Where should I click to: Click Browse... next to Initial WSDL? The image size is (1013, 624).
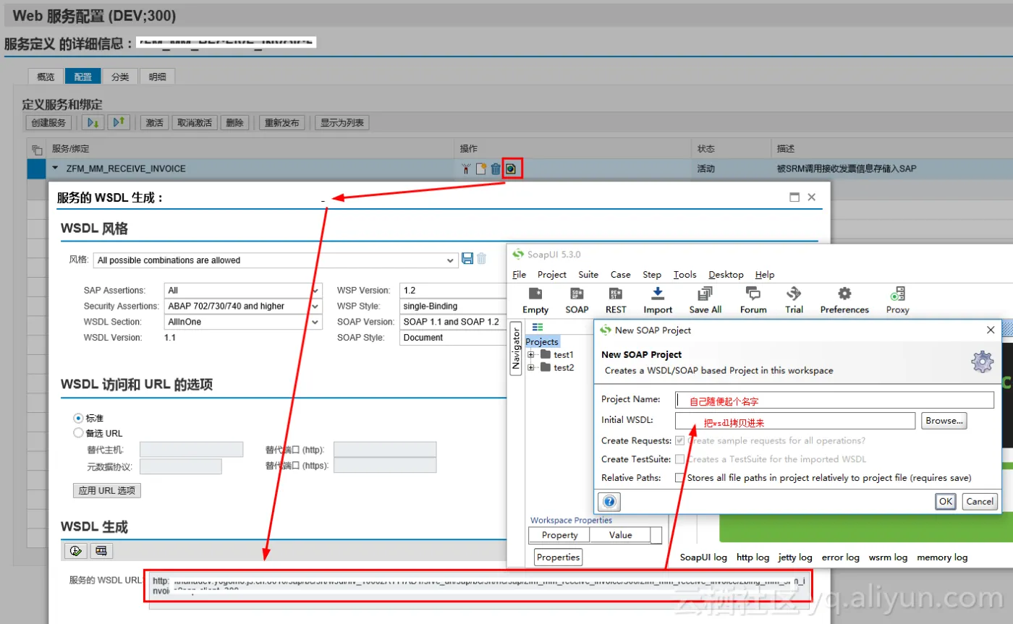[944, 421]
